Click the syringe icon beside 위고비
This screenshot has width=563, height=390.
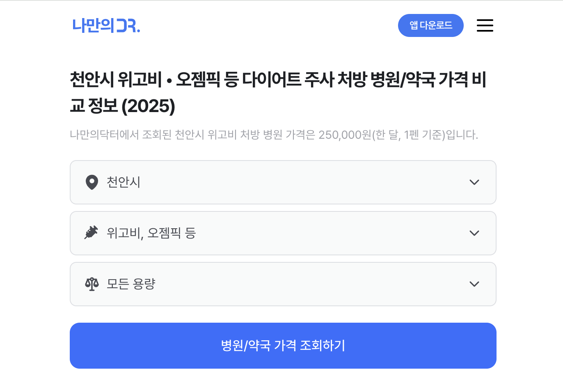pos(92,233)
